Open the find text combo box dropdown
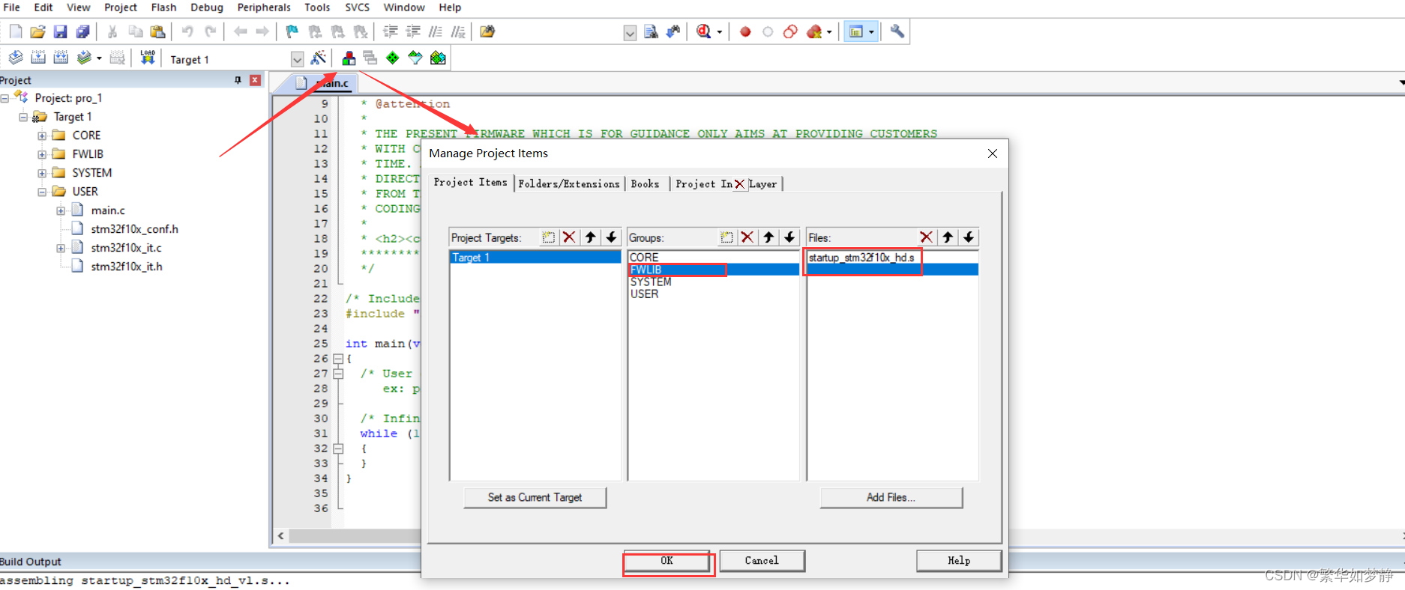The width and height of the screenshot is (1405, 590). (x=630, y=32)
